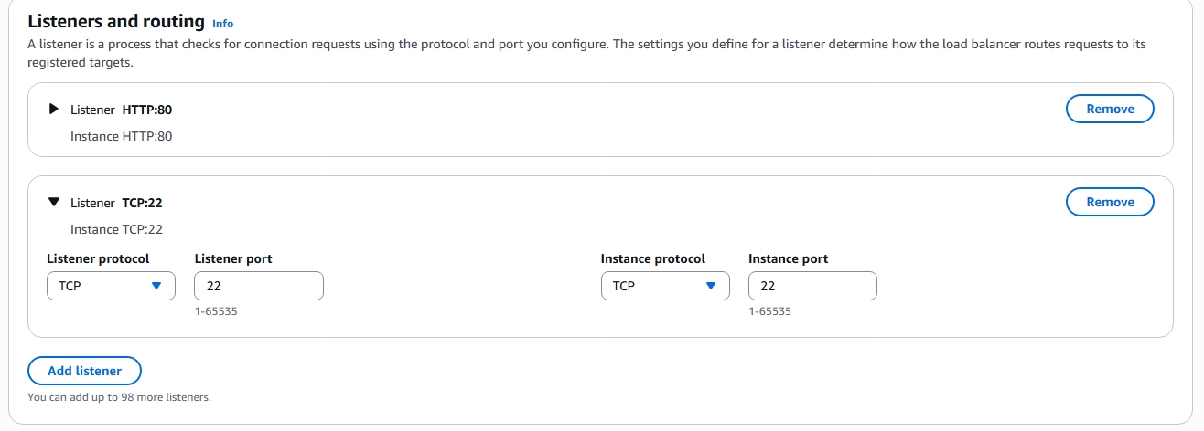Open the Listener protocol dropdown
1204x431 pixels.
(110, 286)
